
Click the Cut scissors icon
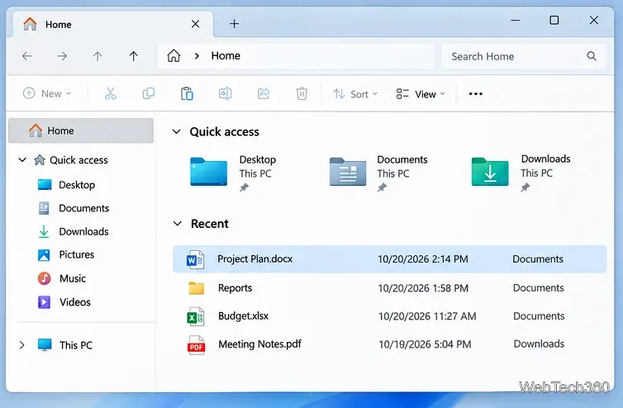coord(111,94)
